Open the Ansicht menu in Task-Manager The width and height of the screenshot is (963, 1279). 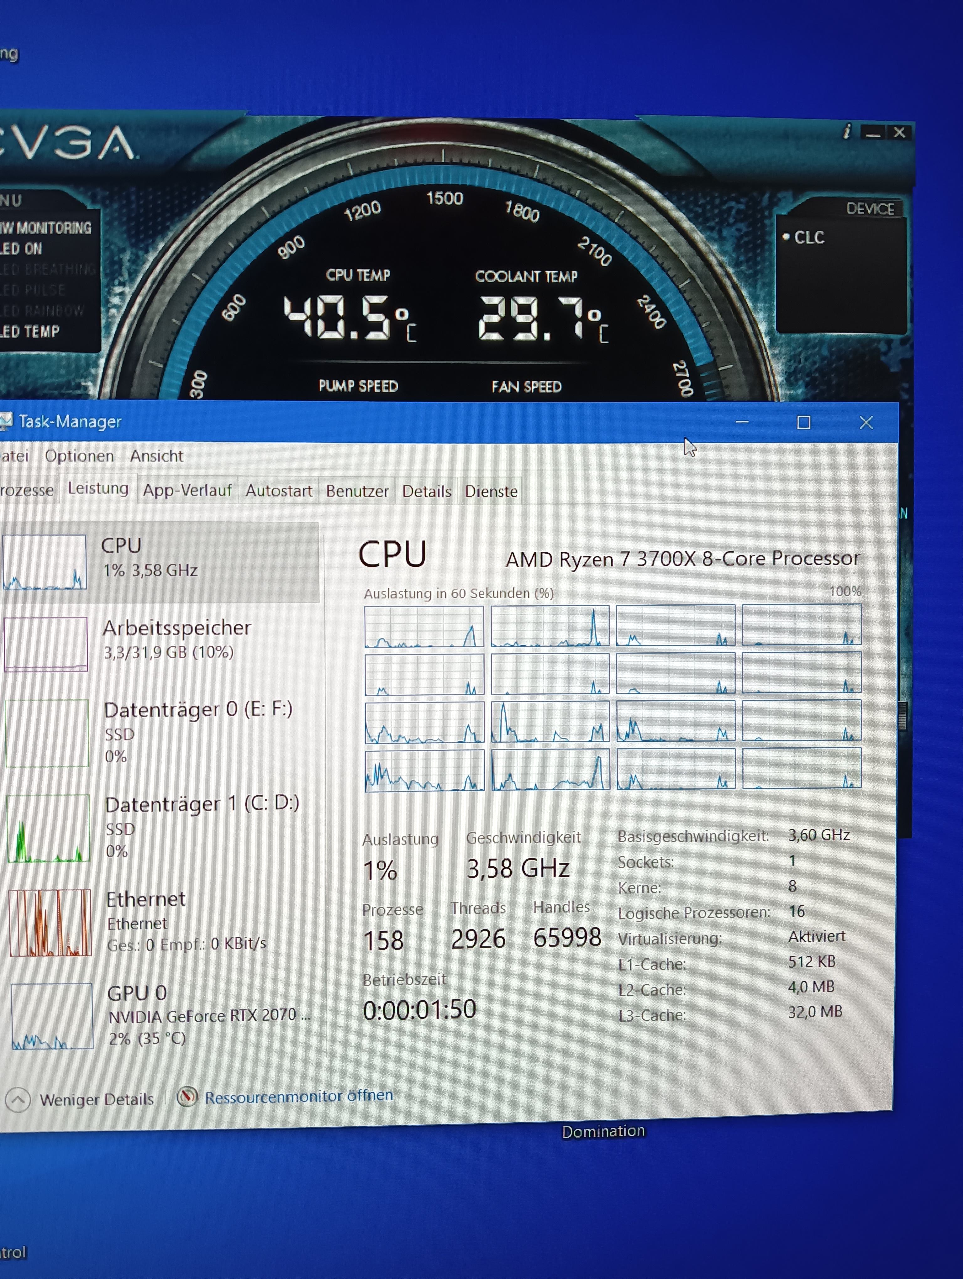(x=157, y=456)
